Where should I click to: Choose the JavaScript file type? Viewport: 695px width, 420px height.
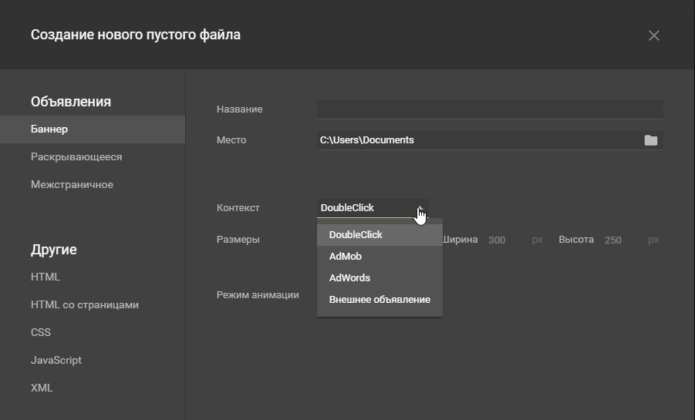point(56,361)
